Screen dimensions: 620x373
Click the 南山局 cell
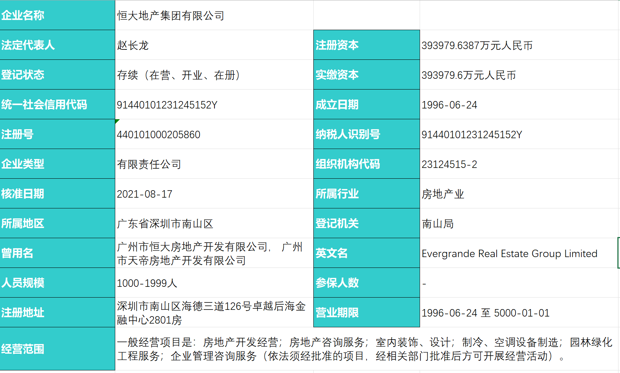coord(520,223)
